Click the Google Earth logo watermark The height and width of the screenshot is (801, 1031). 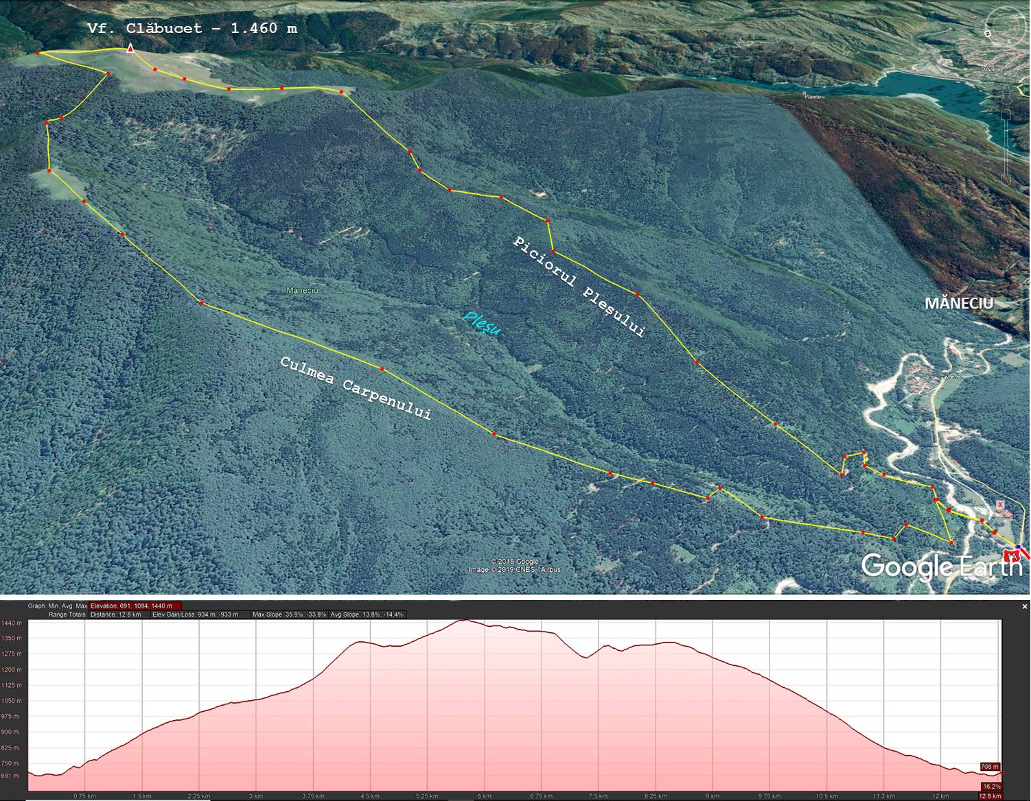940,566
